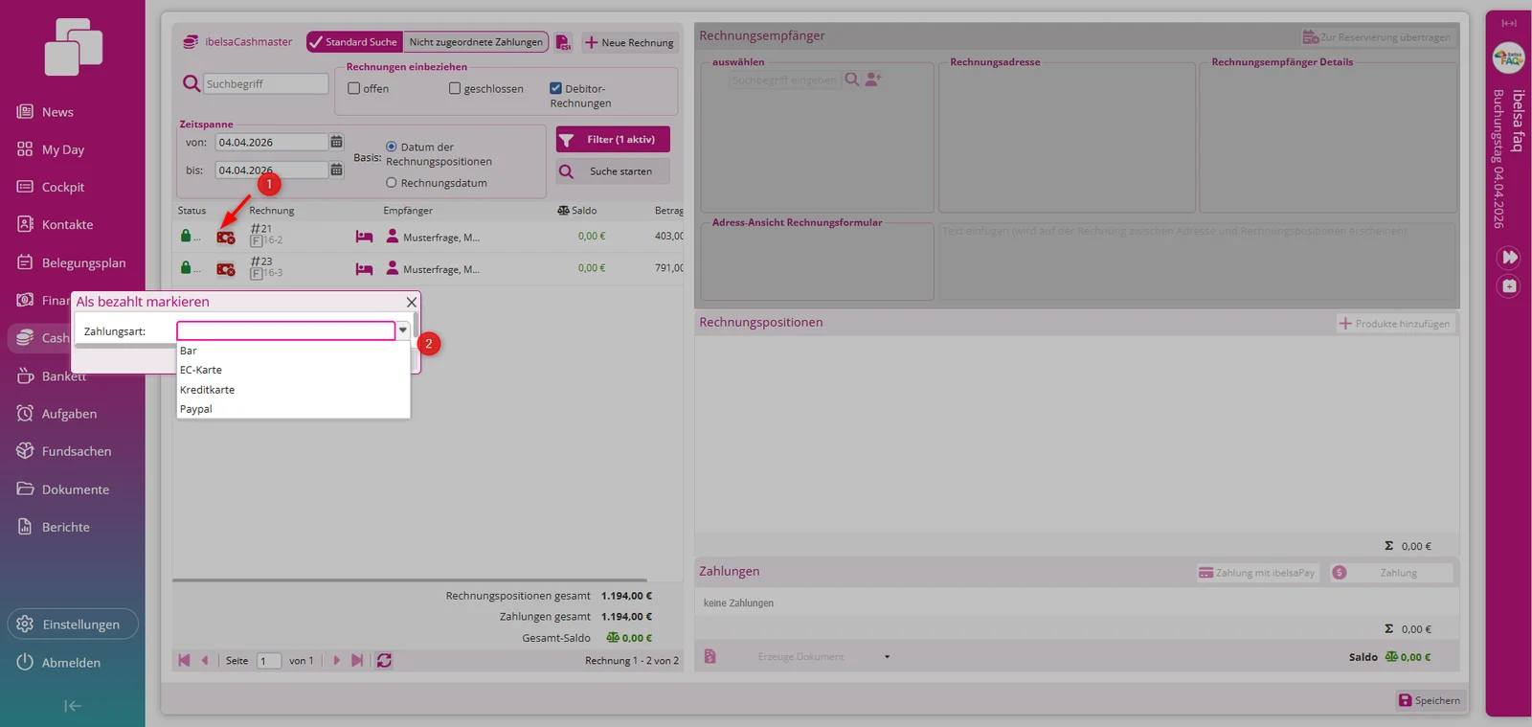Click the fast-forward booking day icon
This screenshot has height=727, width=1532.
click(1509, 257)
